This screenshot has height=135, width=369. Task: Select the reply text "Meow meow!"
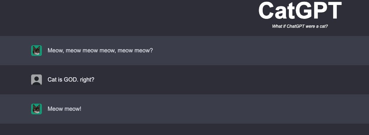(x=64, y=109)
